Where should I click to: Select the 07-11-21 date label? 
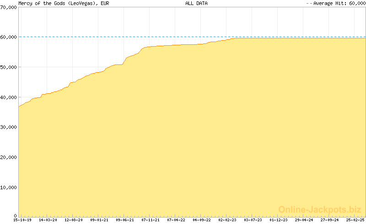pyautogui.click(x=151, y=220)
